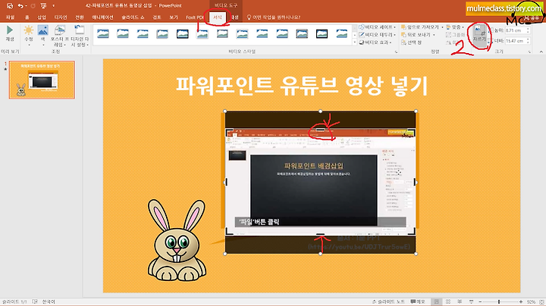
Task: Apply the second video style in gallery
Action: coord(123,33)
